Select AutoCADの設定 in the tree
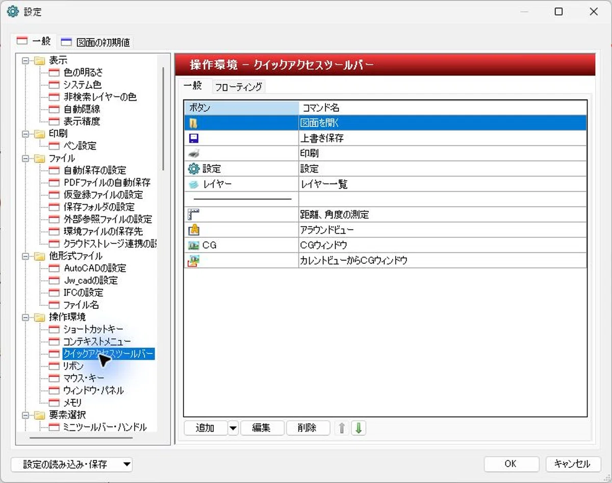 click(95, 268)
